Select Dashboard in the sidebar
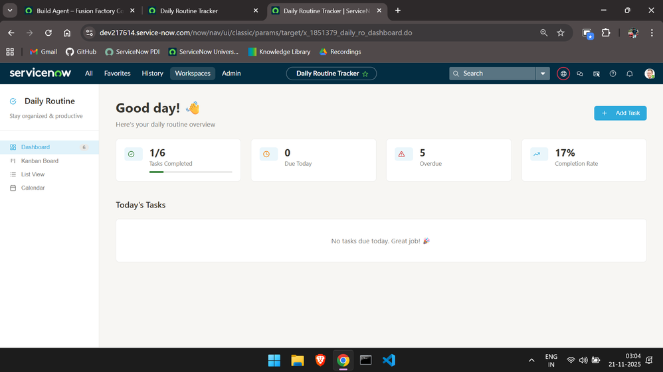The height and width of the screenshot is (372, 663). (x=49, y=147)
